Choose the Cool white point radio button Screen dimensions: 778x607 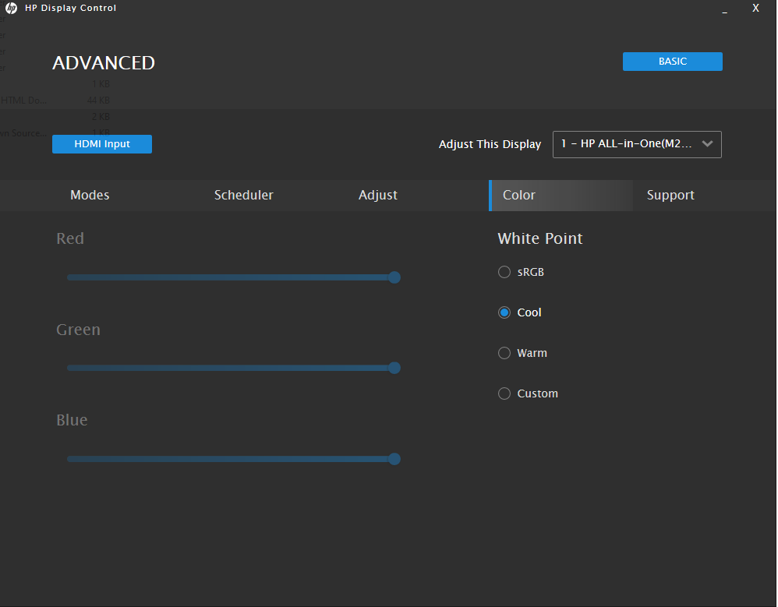[504, 312]
